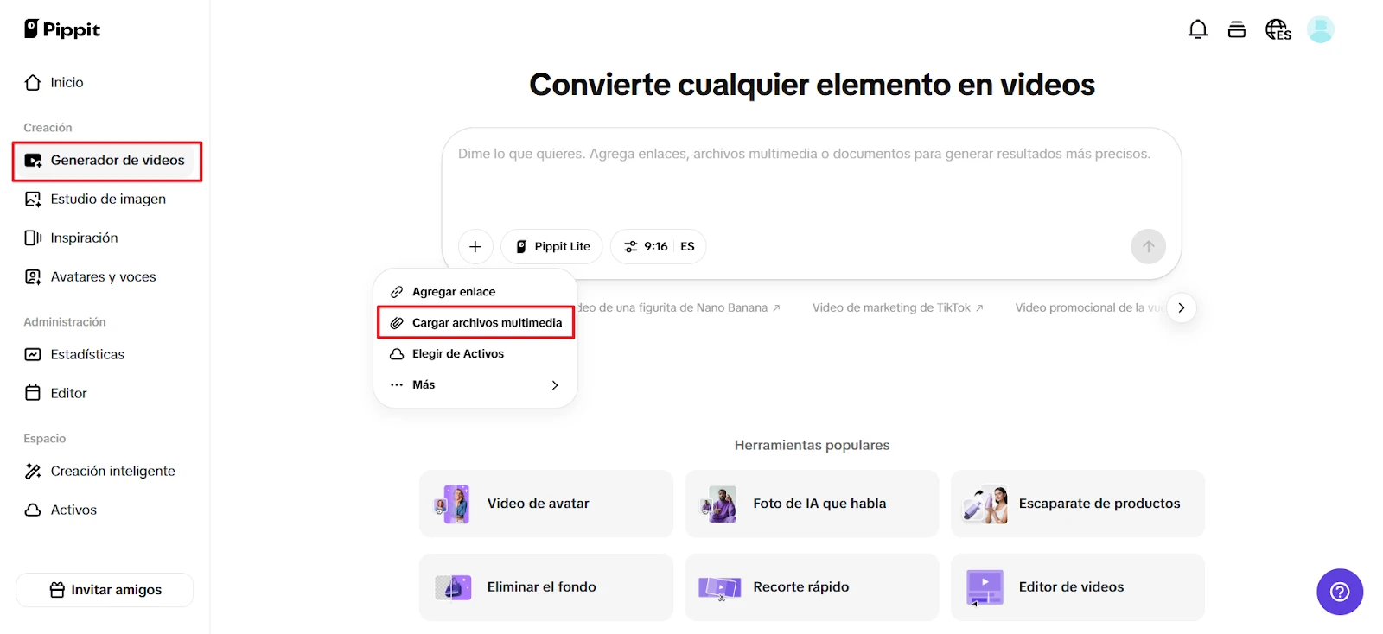Go to Estudio de imagen in sidebar
This screenshot has width=1383, height=634.
(x=107, y=199)
